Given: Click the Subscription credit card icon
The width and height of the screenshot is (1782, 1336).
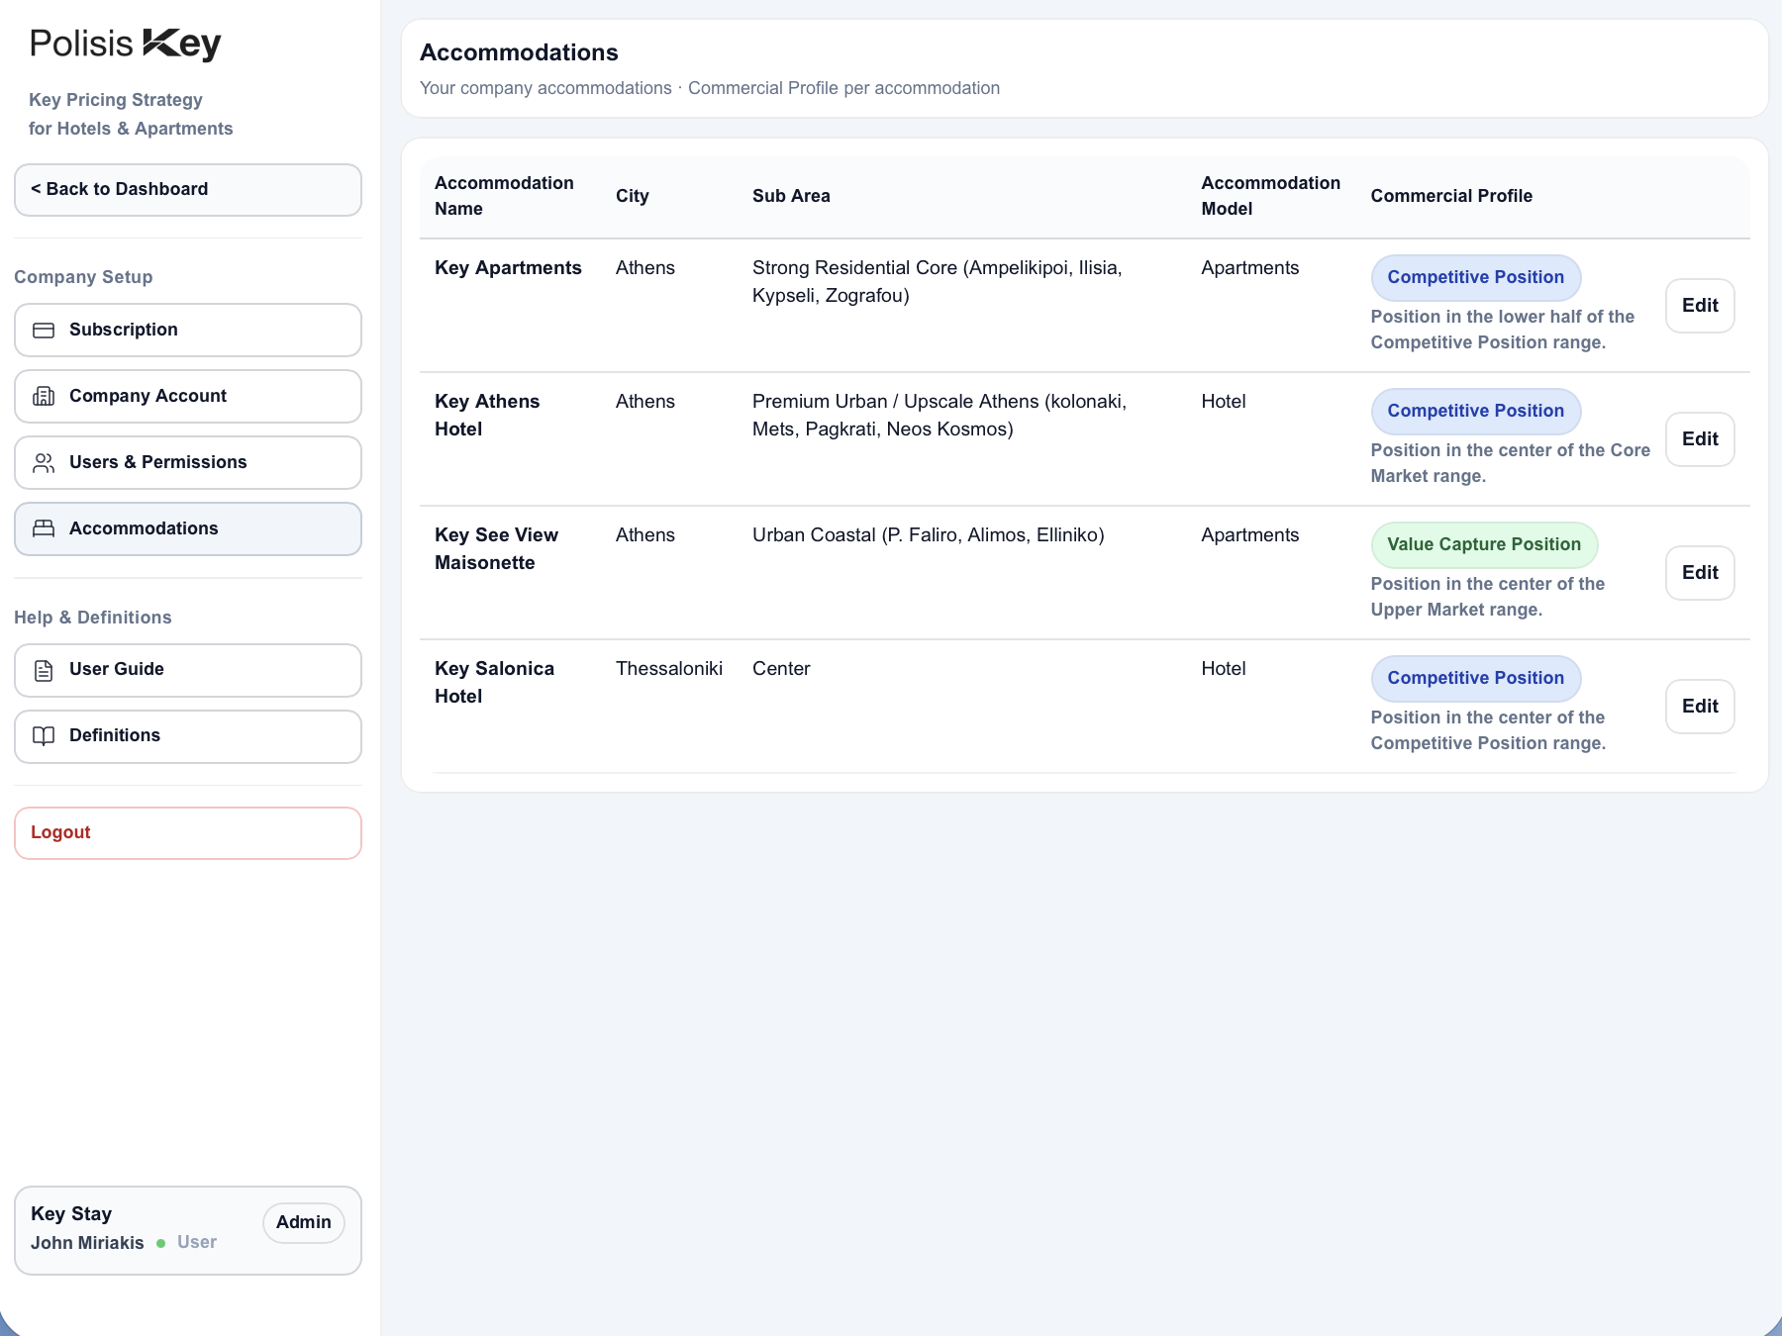Looking at the screenshot, I should pyautogui.click(x=44, y=331).
